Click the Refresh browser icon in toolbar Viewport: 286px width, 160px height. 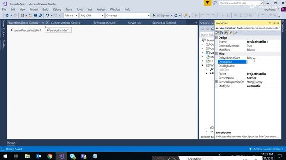[176, 16]
